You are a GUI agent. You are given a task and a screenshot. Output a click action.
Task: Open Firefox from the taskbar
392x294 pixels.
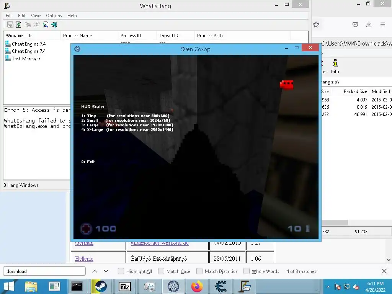(x=197, y=286)
